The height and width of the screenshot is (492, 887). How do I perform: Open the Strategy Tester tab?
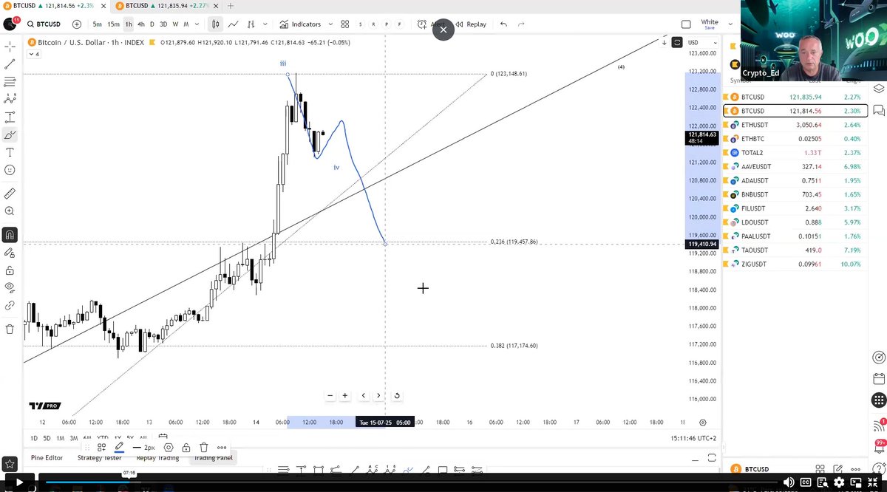point(100,458)
